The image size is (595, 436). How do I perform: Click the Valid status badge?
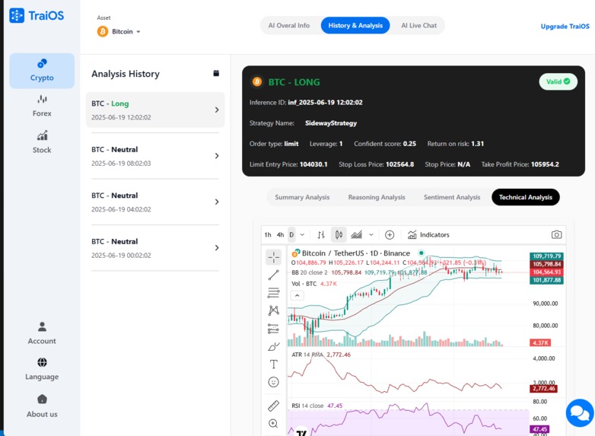point(558,81)
